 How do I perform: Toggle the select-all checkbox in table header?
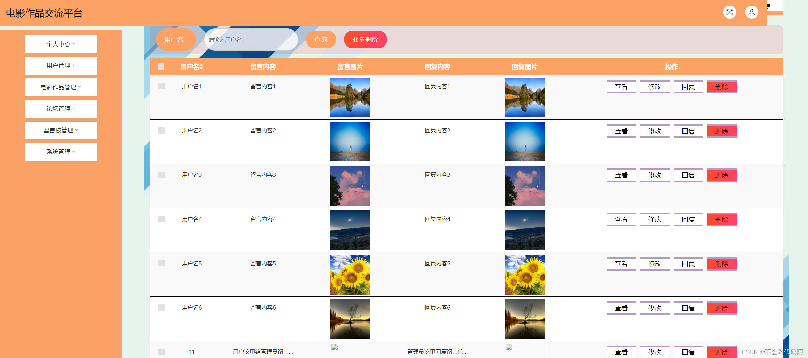click(161, 67)
